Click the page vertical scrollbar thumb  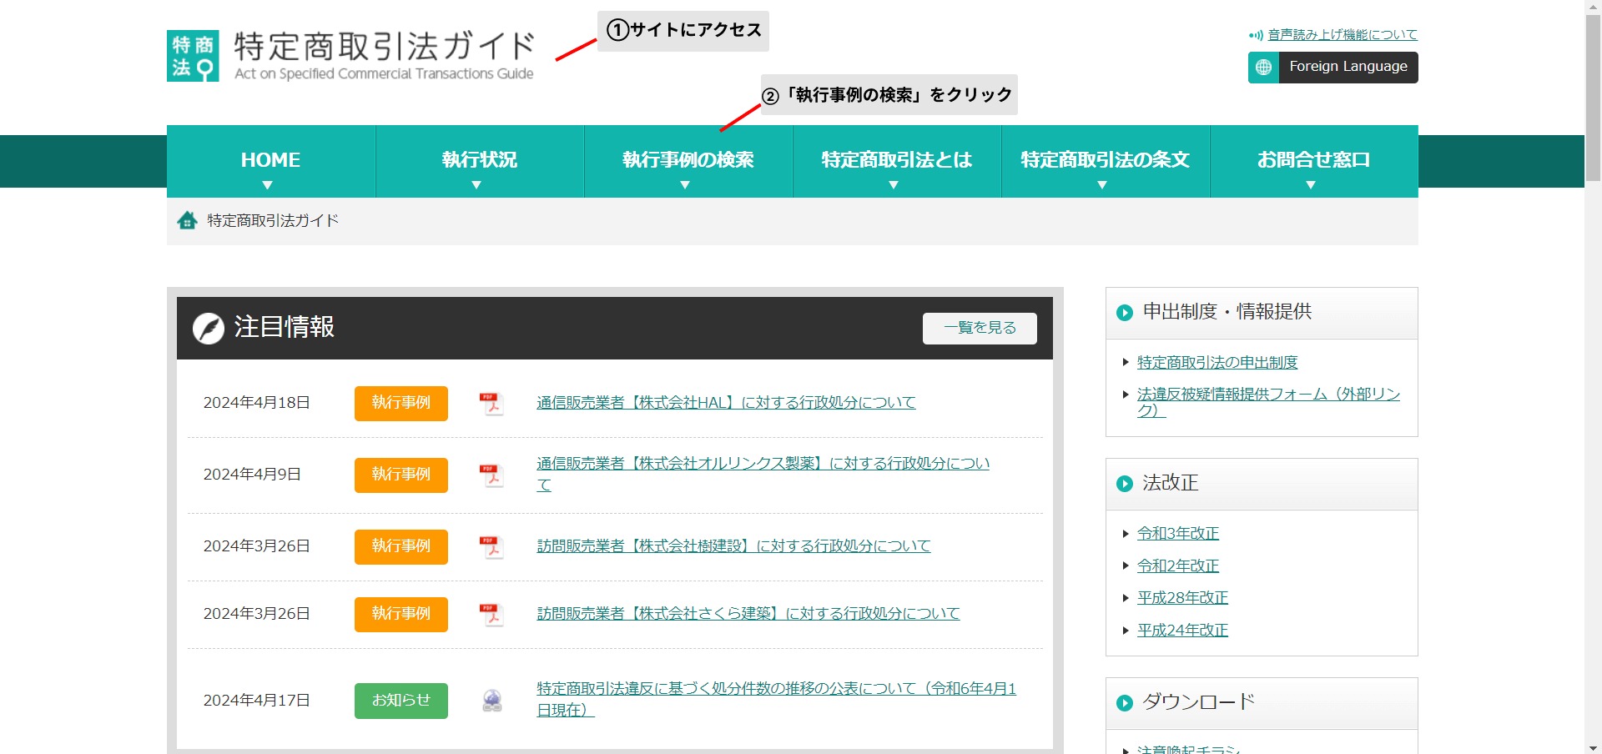click(1593, 98)
